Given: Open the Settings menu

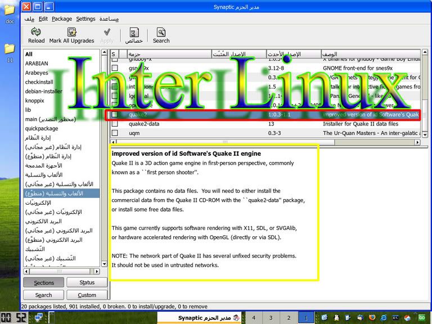Looking at the screenshot, I should [x=85, y=19].
